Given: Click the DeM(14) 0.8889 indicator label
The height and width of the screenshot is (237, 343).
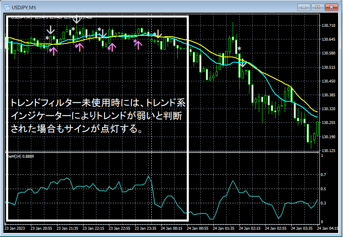Looking at the screenshot, I should tap(21, 157).
